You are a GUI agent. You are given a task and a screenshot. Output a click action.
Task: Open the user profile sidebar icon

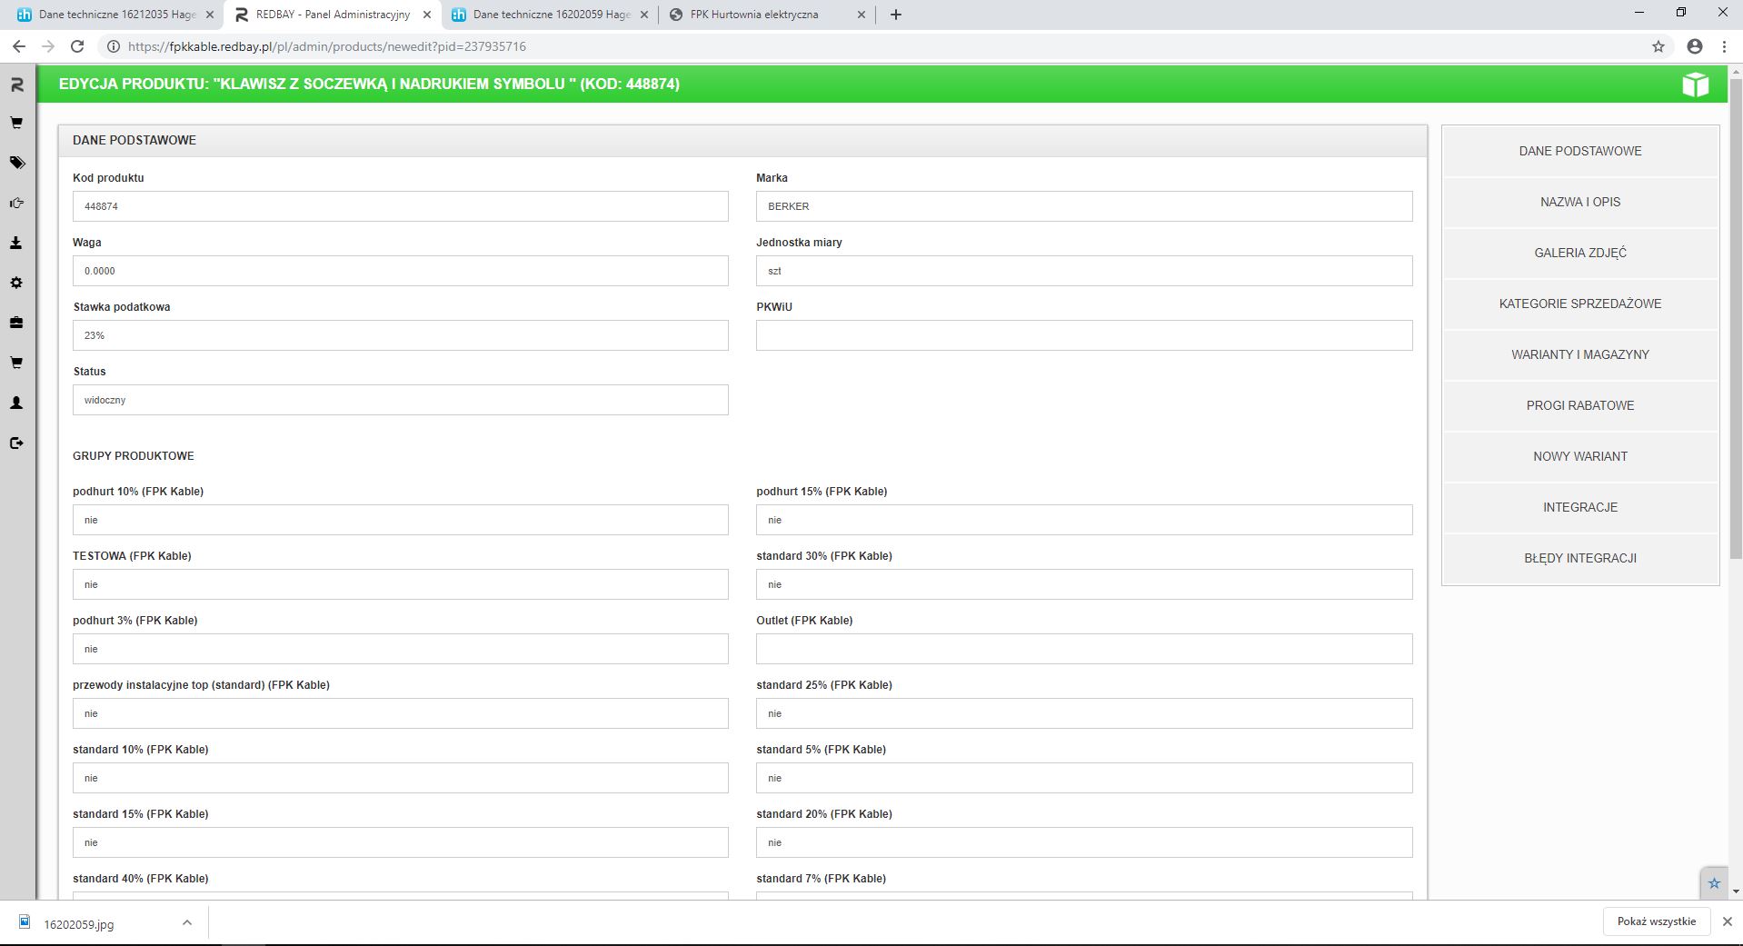(x=16, y=403)
